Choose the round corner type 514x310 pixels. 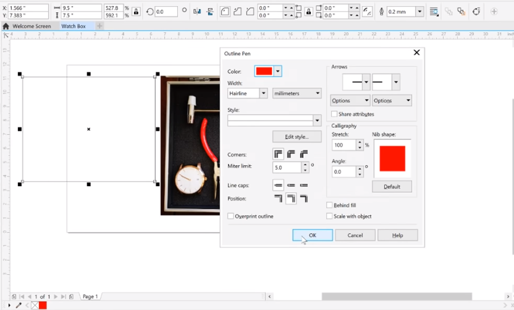[x=225, y=12]
